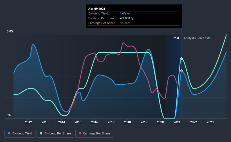Toggle the Dividend Yield legend button
Screen dimensions: 231x142
20,134
